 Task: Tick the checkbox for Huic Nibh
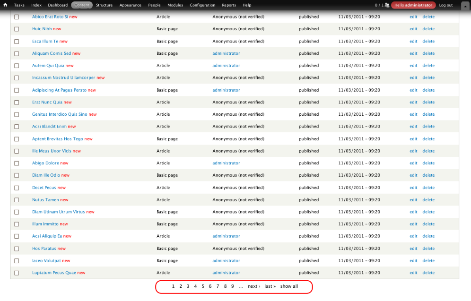pyautogui.click(x=17, y=29)
